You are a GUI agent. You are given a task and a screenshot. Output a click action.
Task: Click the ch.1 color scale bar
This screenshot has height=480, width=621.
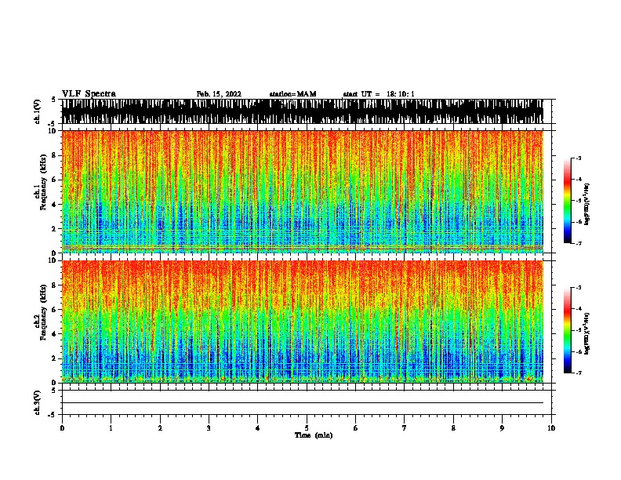(568, 201)
